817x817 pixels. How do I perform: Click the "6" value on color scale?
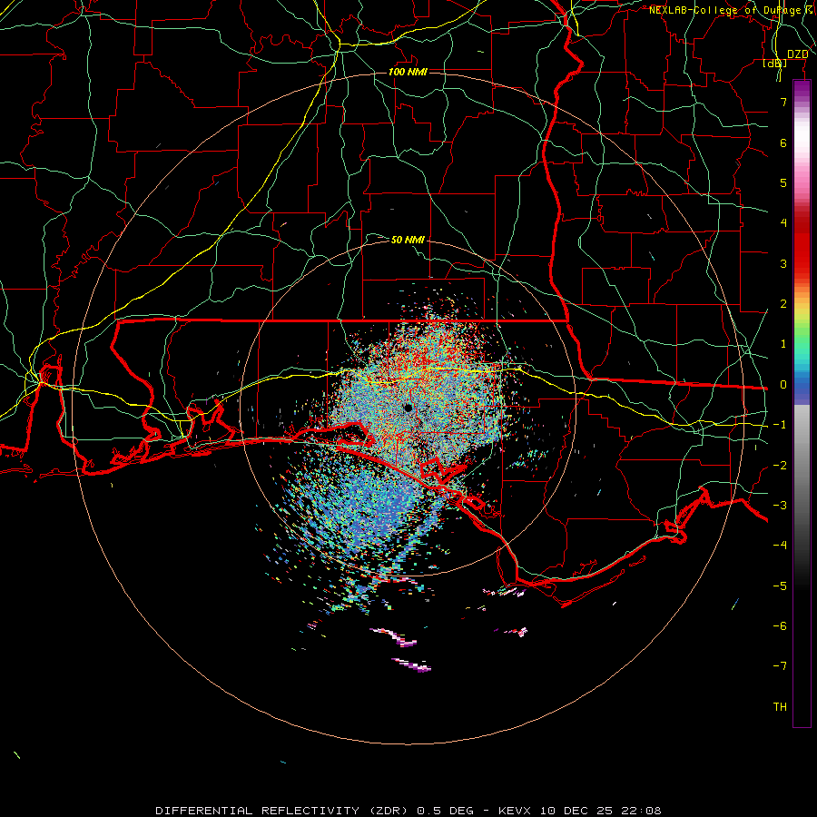click(x=783, y=143)
